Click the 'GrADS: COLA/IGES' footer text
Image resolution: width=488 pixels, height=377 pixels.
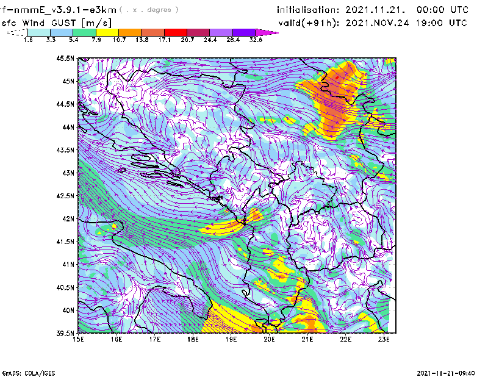[29, 373]
